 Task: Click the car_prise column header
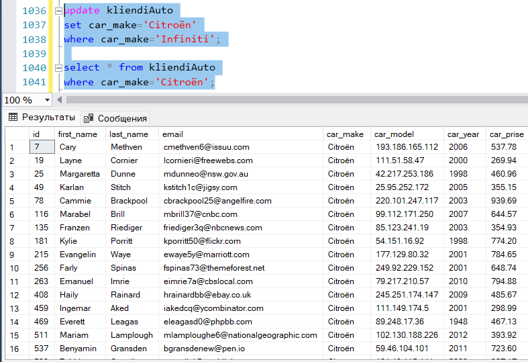click(x=507, y=134)
